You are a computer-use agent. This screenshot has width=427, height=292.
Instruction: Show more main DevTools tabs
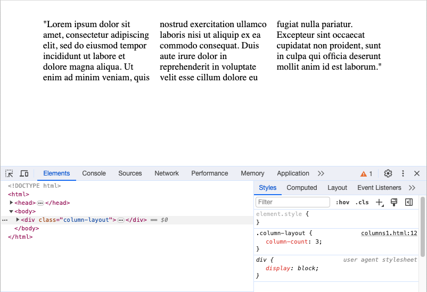[x=321, y=173]
